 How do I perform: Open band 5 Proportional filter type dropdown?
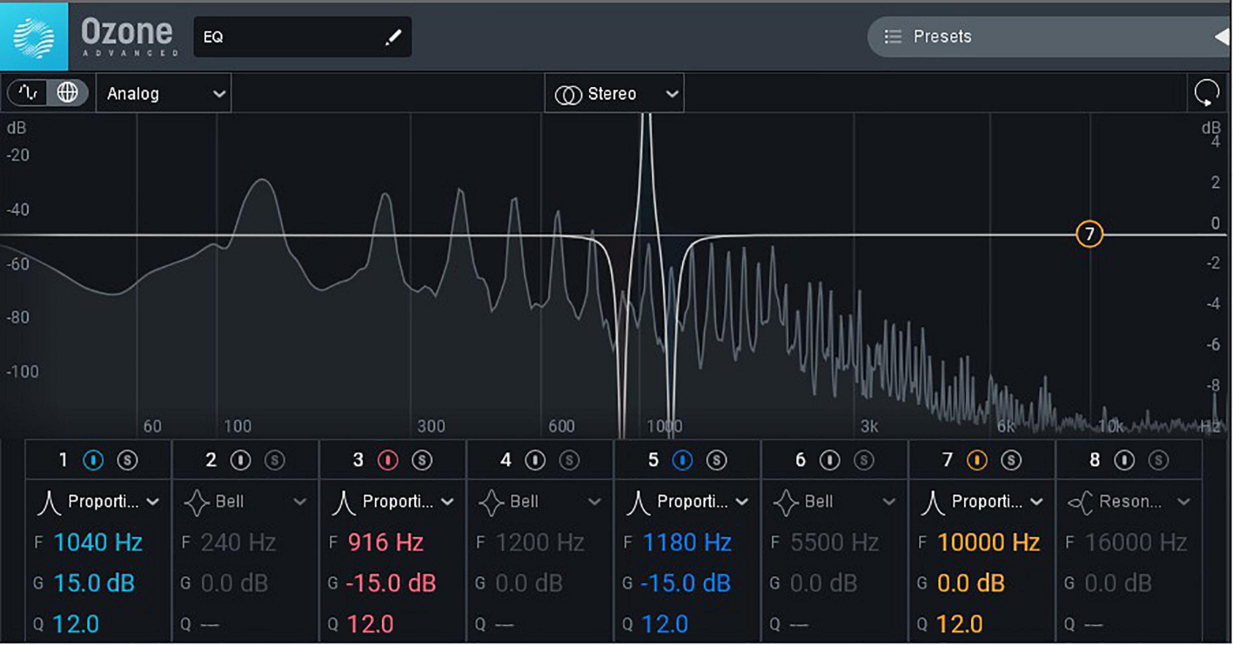[687, 502]
